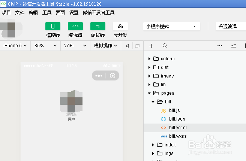Open the 工具 menu

[x=47, y=12]
